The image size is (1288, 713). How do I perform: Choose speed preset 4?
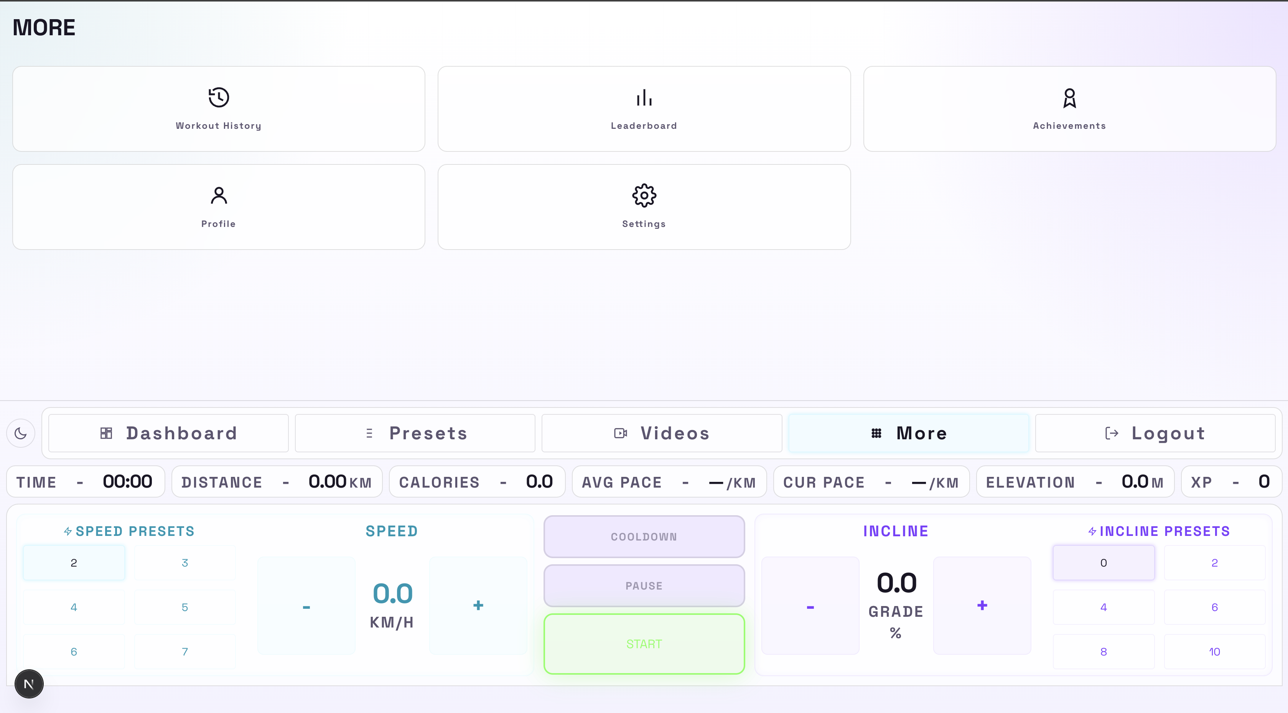[x=74, y=607]
